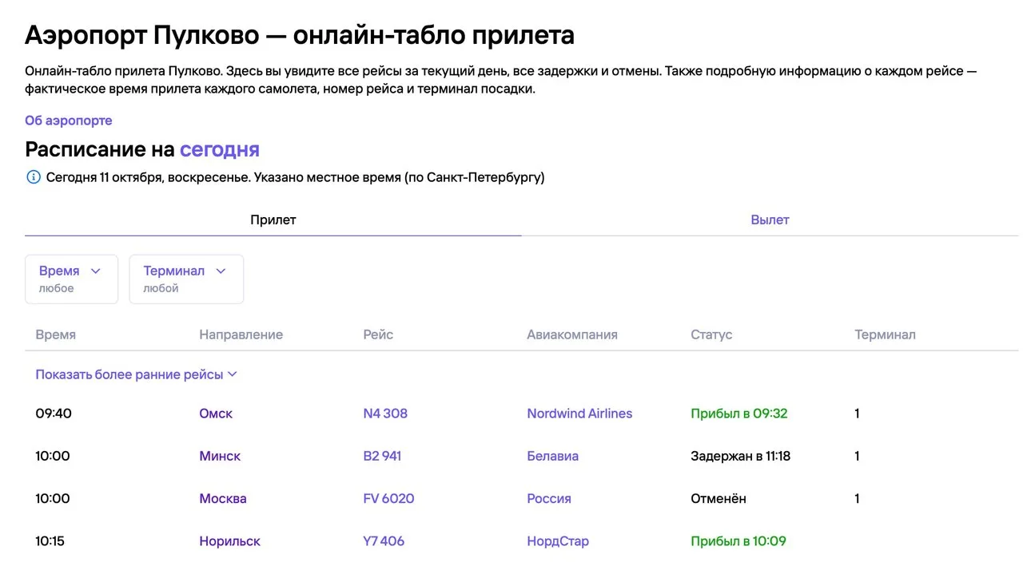Open flight B2 941
The height and width of the screenshot is (570, 1023).
tap(382, 456)
